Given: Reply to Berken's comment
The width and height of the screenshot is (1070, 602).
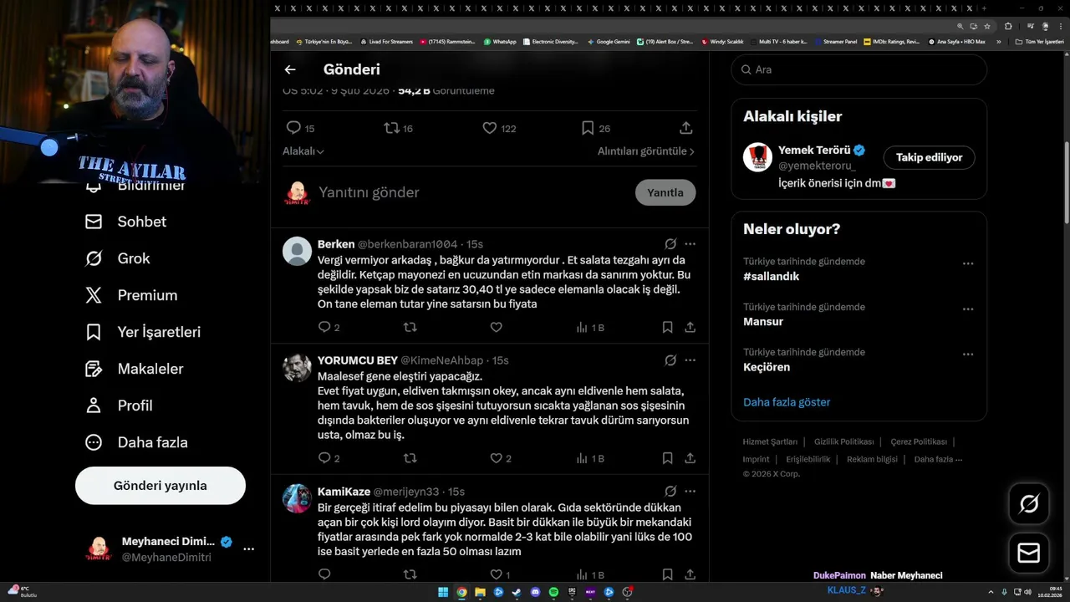Looking at the screenshot, I should [324, 327].
